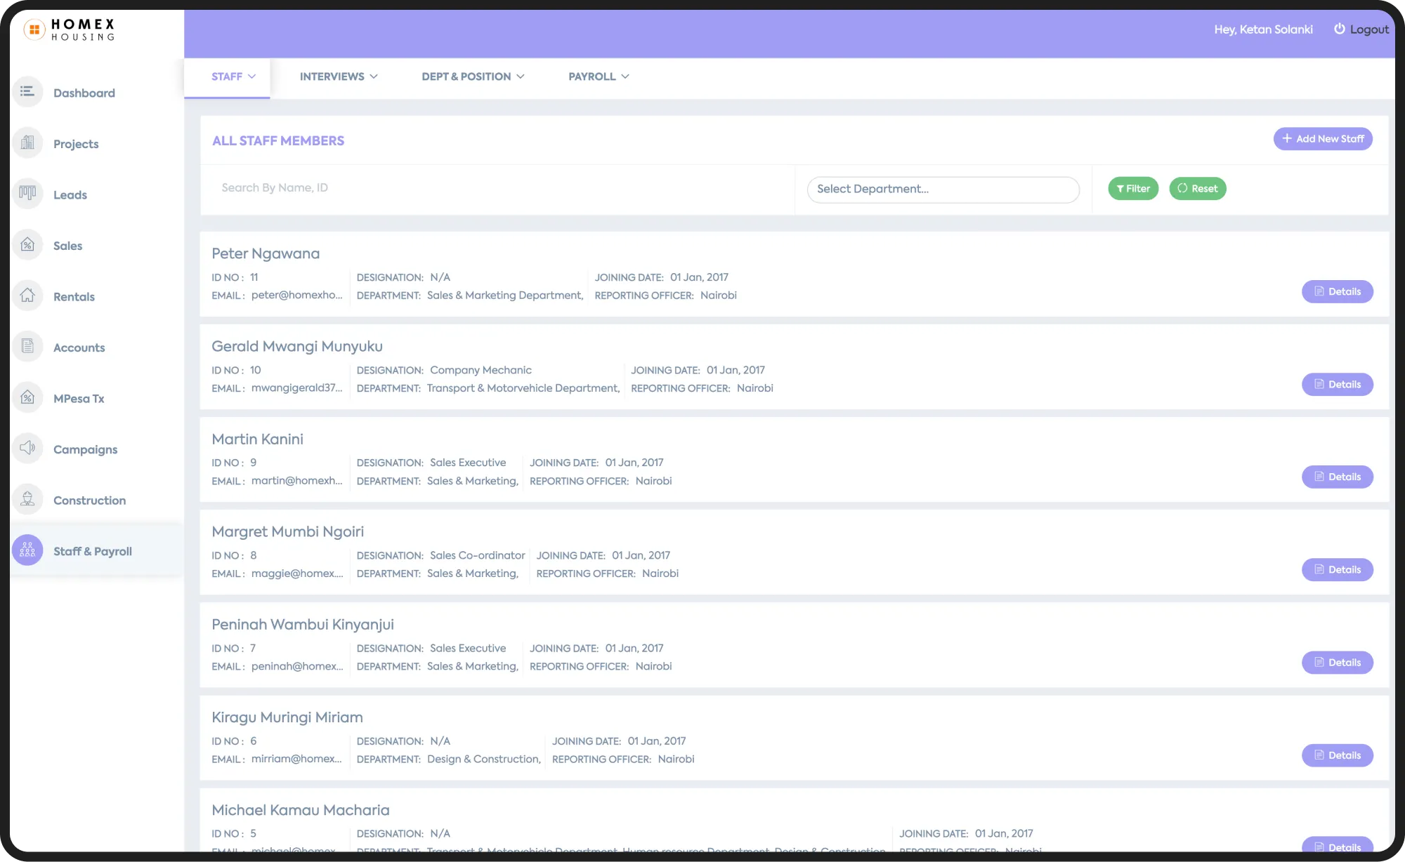
Task: Click the name Peninah Wambui Kinyanjui
Action: pos(303,624)
